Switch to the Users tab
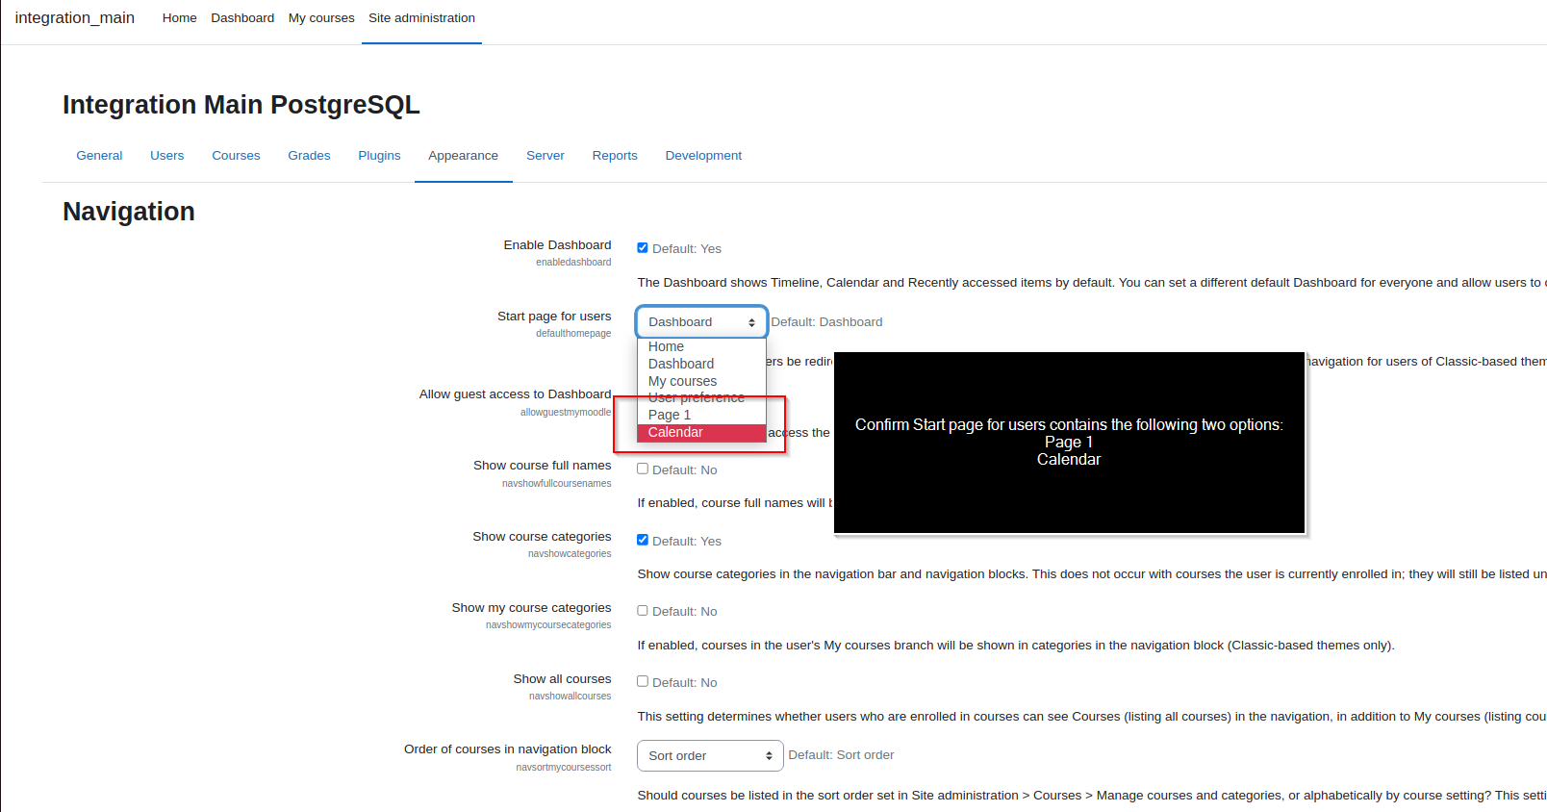1547x812 pixels. 167,155
